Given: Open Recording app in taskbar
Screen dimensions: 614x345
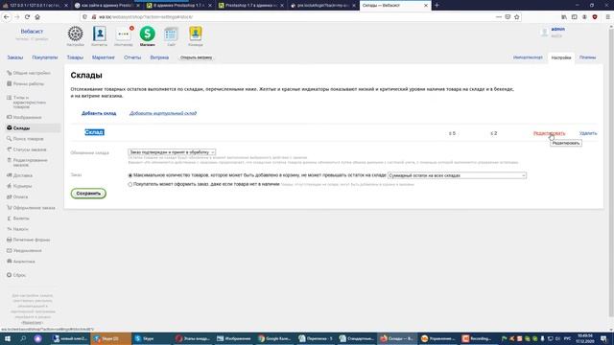Looking at the screenshot, I should (x=477, y=338).
